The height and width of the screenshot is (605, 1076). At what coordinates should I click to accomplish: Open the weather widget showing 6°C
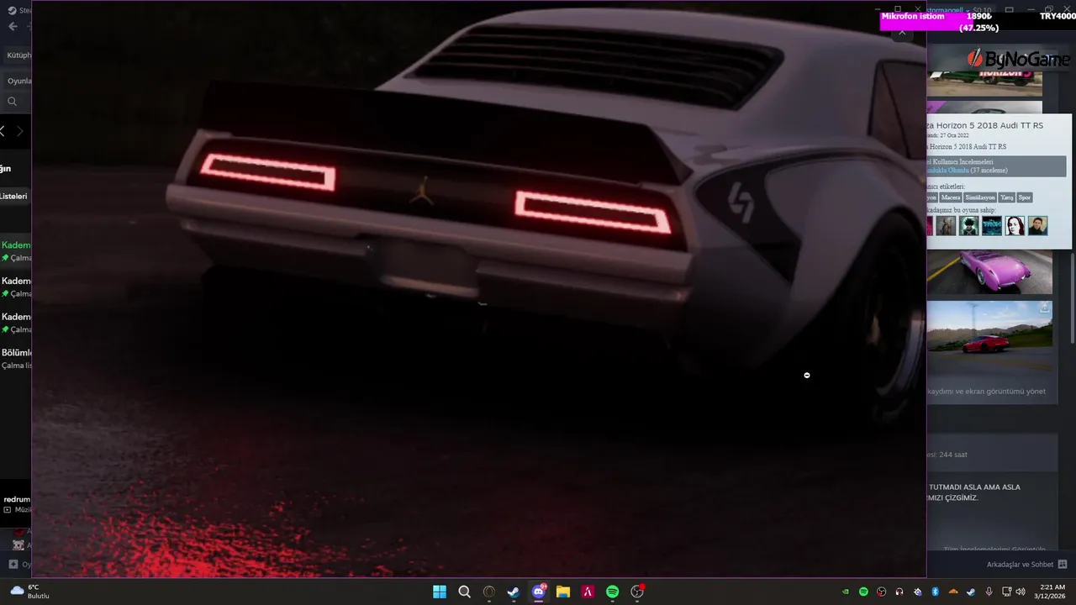29,592
